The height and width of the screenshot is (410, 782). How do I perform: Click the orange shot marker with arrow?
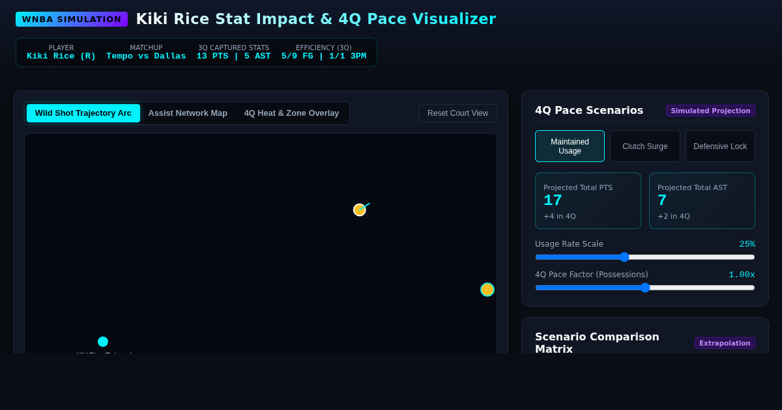[x=360, y=210]
